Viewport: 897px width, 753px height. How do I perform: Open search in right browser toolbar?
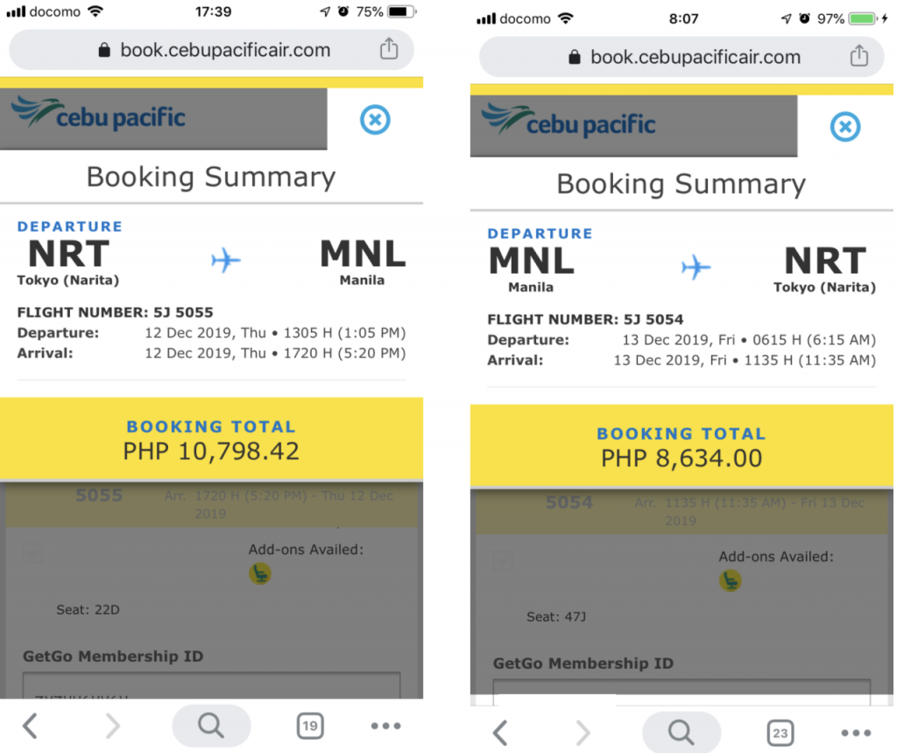coord(682,732)
